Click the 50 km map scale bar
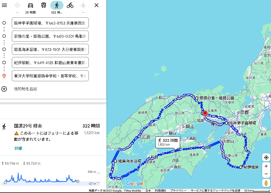The height and width of the screenshot is (193, 271). [257, 191]
